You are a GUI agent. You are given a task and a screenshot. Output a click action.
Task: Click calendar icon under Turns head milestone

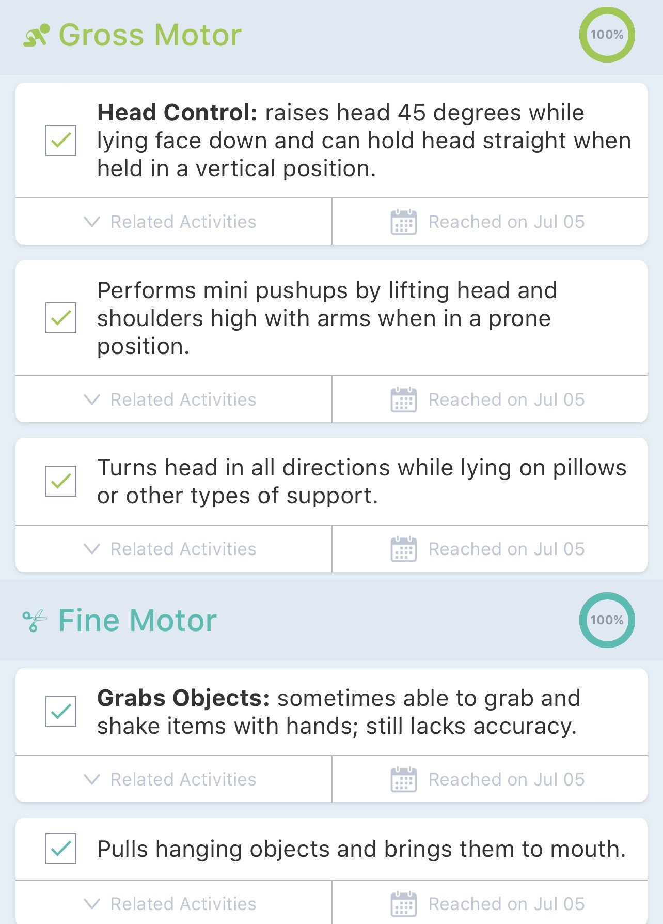pyautogui.click(x=404, y=549)
